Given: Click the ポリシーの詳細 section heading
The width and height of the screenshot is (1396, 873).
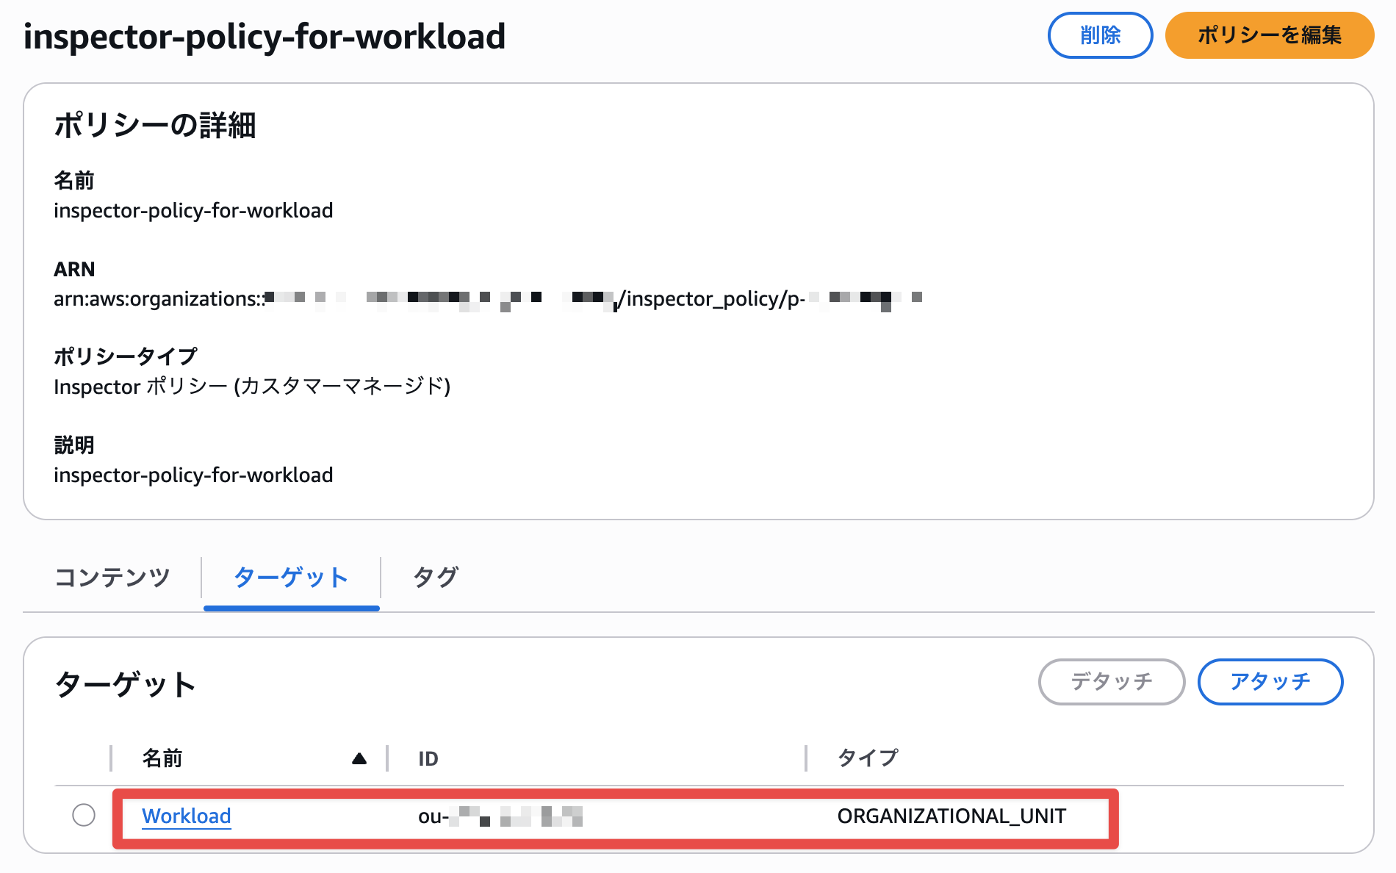Looking at the screenshot, I should tap(155, 126).
